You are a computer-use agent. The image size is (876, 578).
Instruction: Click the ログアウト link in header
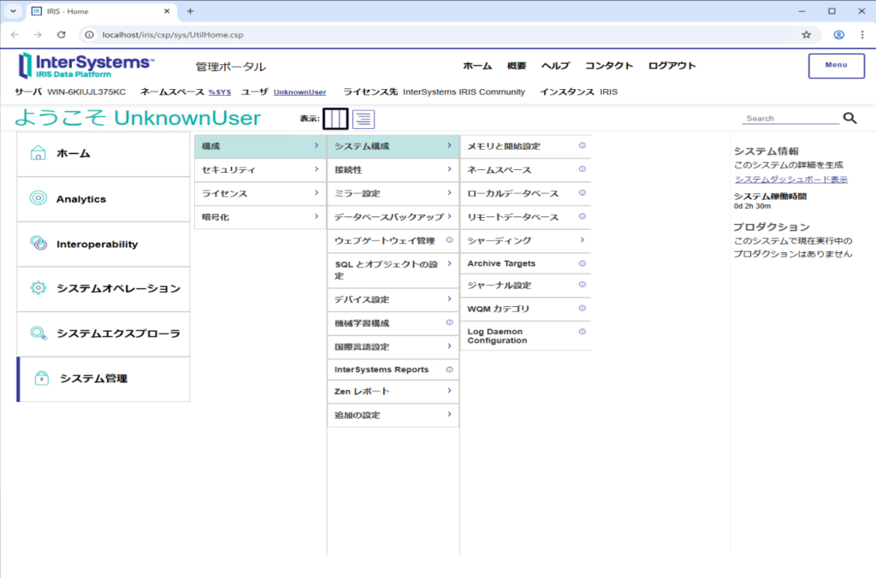tap(672, 66)
